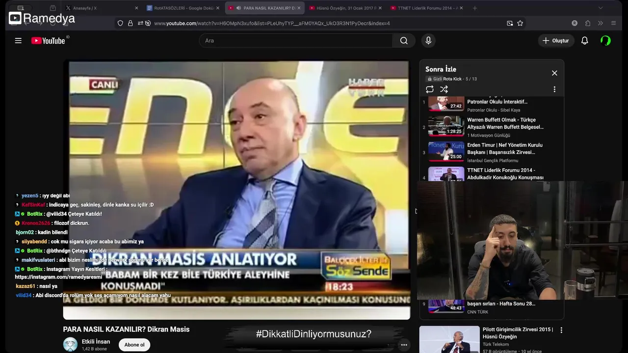This screenshot has height=353, width=628.
Task: Click the tracking protection shield icon
Action: 120,23
